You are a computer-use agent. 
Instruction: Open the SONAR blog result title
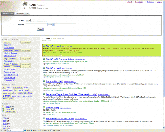tap(52, 108)
